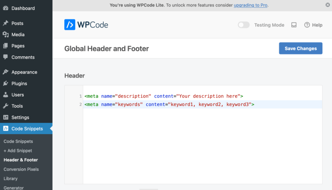332x190 pixels.
Task: Click the Plugins plug icon
Action: pyautogui.click(x=6, y=83)
